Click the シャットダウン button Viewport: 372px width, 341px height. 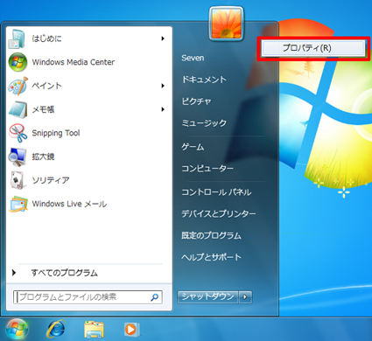207,297
